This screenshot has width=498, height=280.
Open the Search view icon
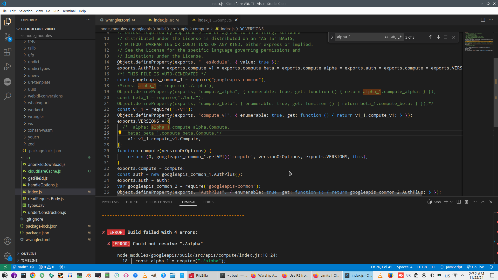point(7,96)
